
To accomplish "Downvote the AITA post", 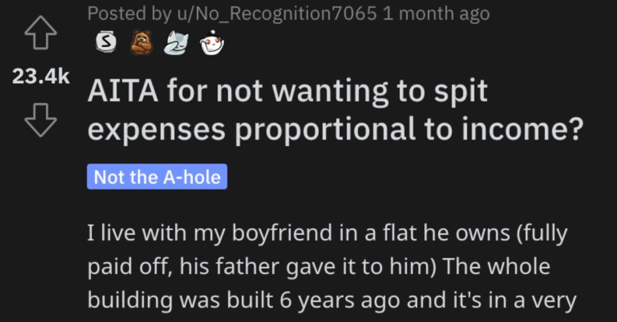I will (41, 120).
